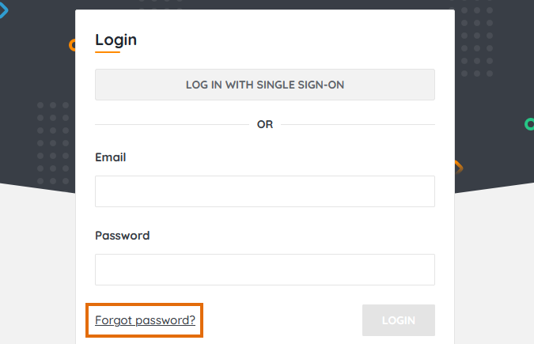The width and height of the screenshot is (534, 344).
Task: Click the orange circle beside the login card
Action: point(72,45)
